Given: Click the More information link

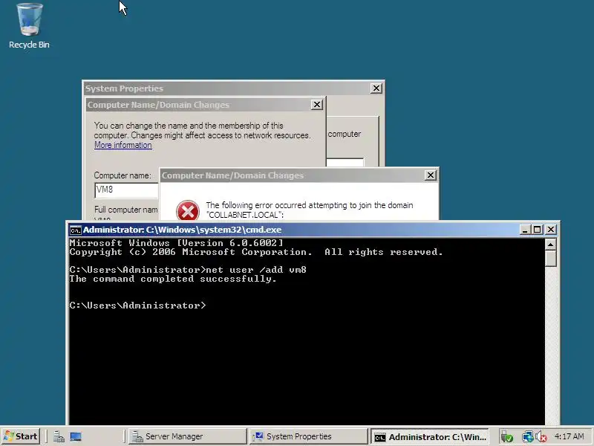Looking at the screenshot, I should pos(123,145).
